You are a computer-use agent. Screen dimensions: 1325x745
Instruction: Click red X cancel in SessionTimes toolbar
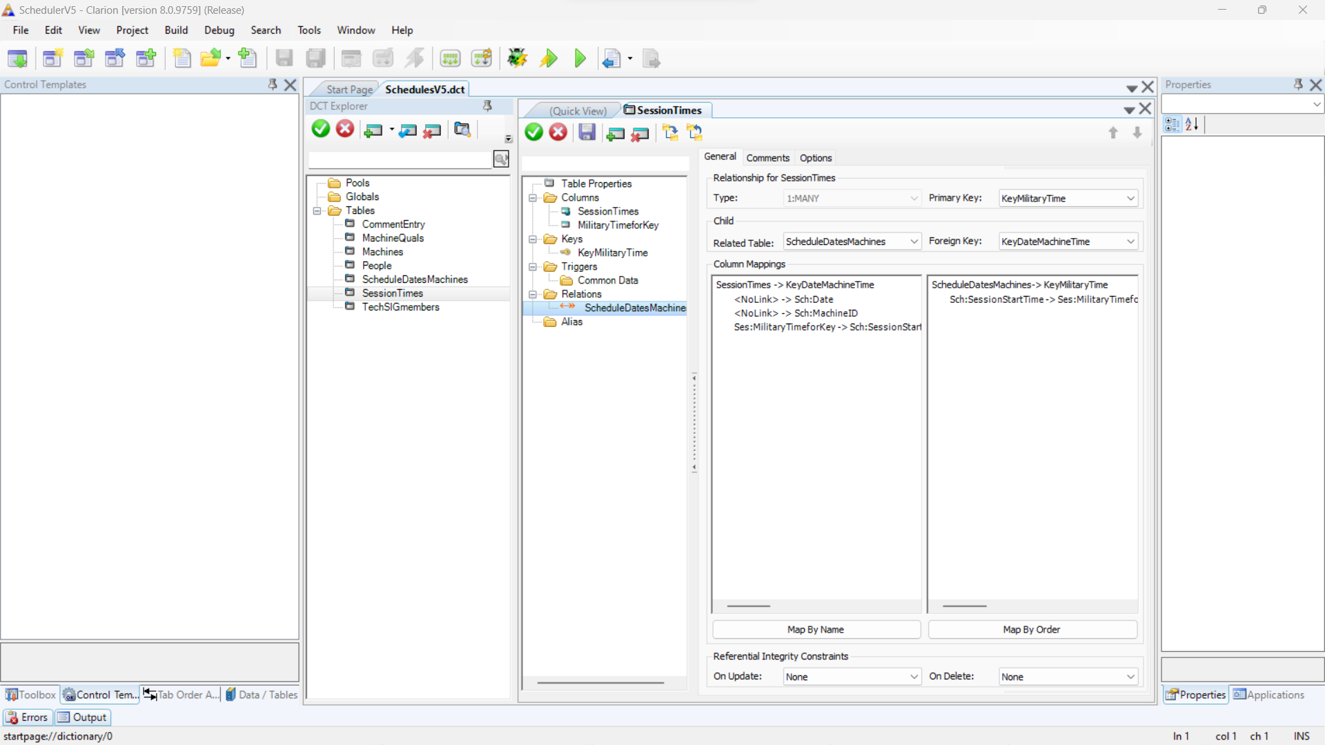pyautogui.click(x=558, y=132)
